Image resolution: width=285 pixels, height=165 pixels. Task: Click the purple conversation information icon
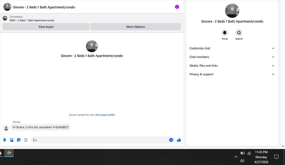point(177,7)
